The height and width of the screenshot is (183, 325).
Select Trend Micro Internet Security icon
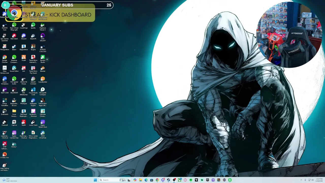click(x=33, y=59)
